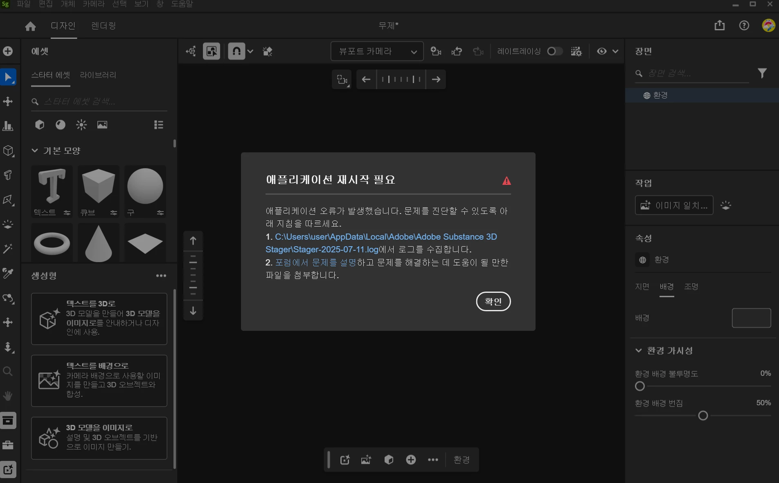Select the 환경 item in the scene tree
Viewport: 779px width, 483px height.
click(x=702, y=95)
